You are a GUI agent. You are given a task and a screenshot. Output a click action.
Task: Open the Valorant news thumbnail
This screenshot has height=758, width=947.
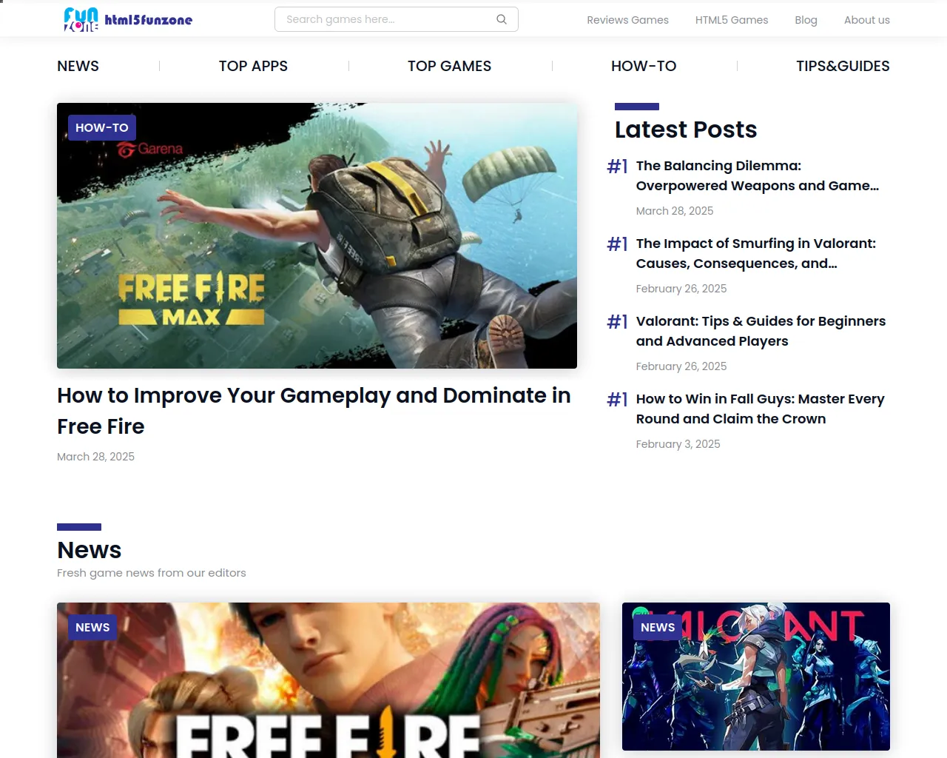tap(756, 677)
